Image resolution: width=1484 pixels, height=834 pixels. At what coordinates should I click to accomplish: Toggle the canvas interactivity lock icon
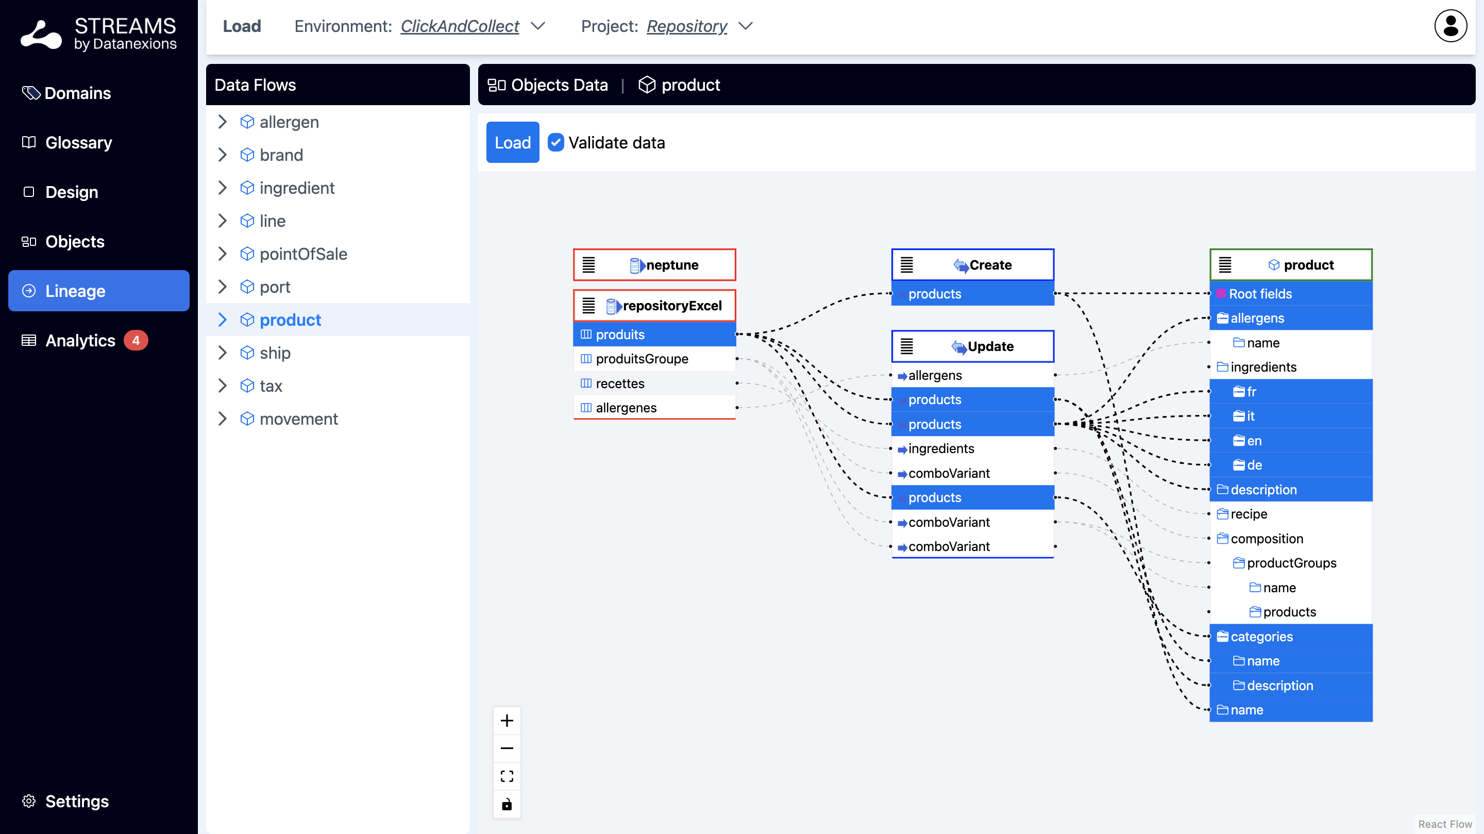click(x=507, y=804)
